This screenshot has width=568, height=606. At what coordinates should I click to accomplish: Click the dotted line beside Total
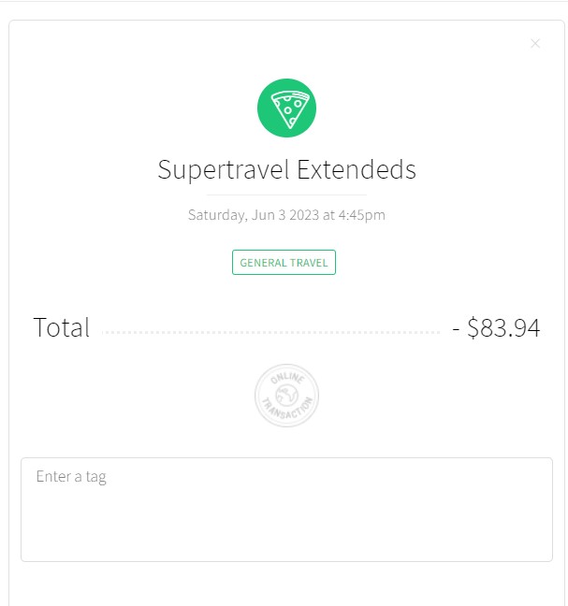(x=270, y=332)
